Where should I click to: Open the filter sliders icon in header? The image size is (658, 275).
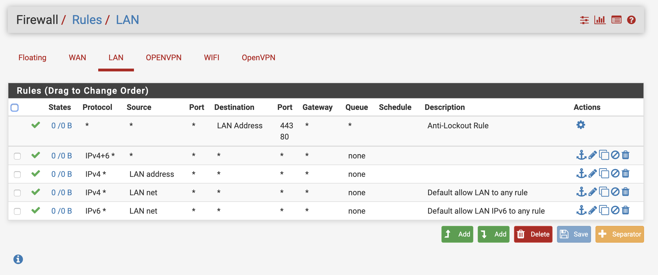tap(584, 20)
